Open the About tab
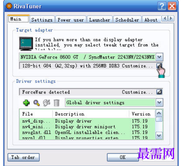Image resolution: width=182 pixels, height=166 pixels. (151, 20)
